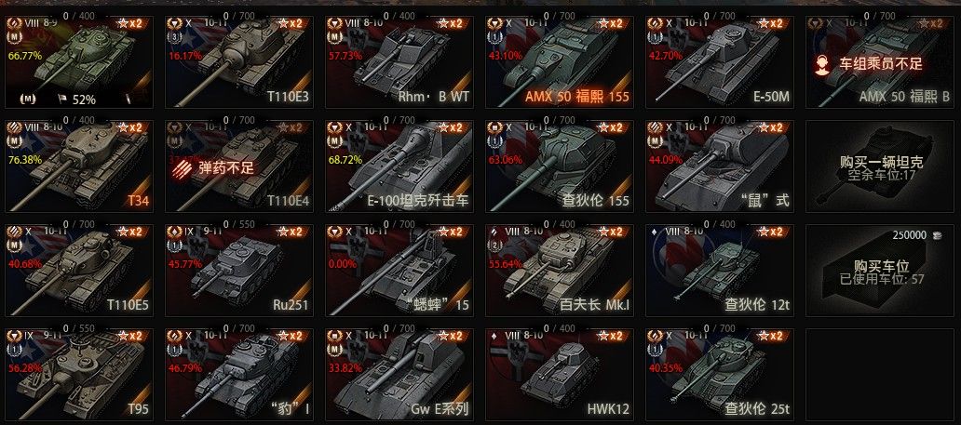Select the Gw E series artillery
961x425 pixels.
coord(399,375)
